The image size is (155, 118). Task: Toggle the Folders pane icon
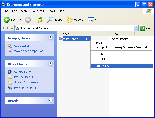tap(69, 20)
